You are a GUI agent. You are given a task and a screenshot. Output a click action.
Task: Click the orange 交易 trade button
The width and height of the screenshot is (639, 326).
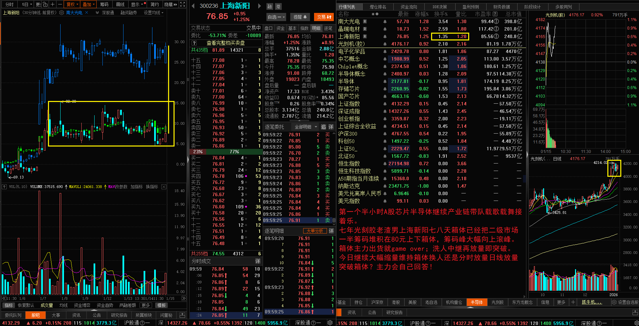[x=324, y=17]
